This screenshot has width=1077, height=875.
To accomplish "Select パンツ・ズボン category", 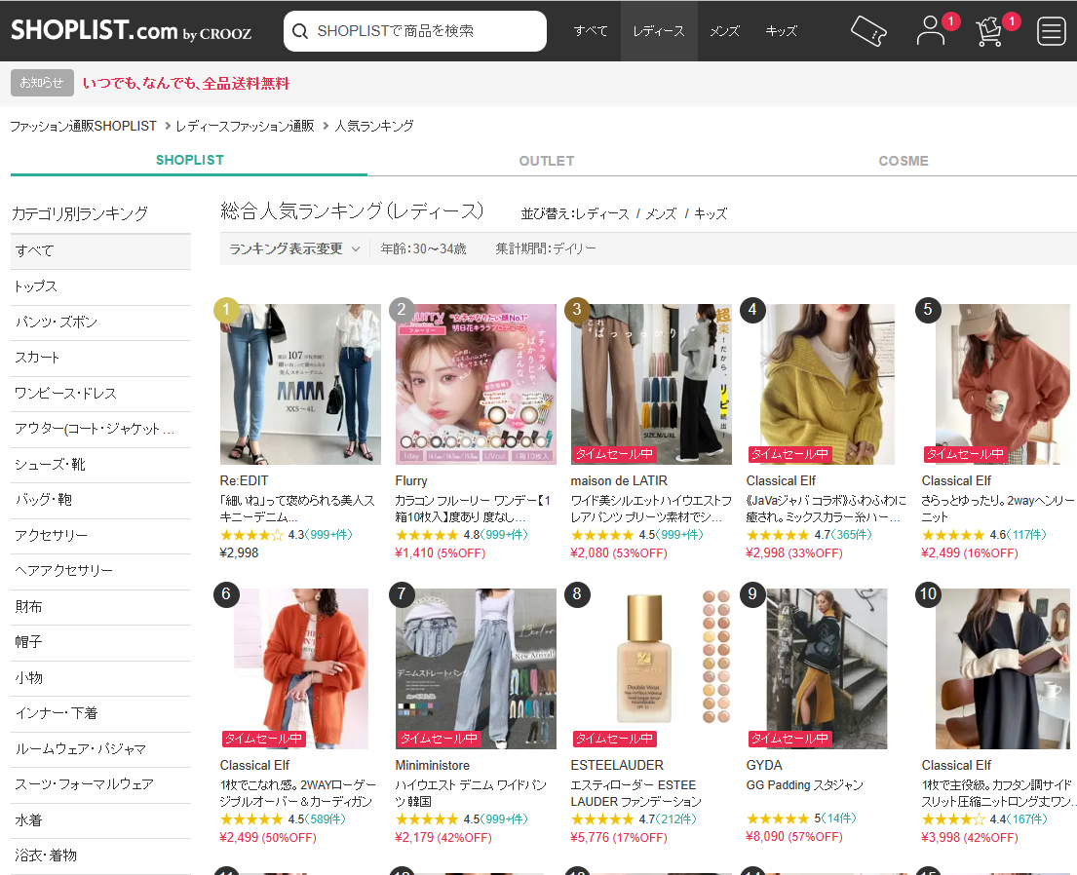I will [x=101, y=323].
